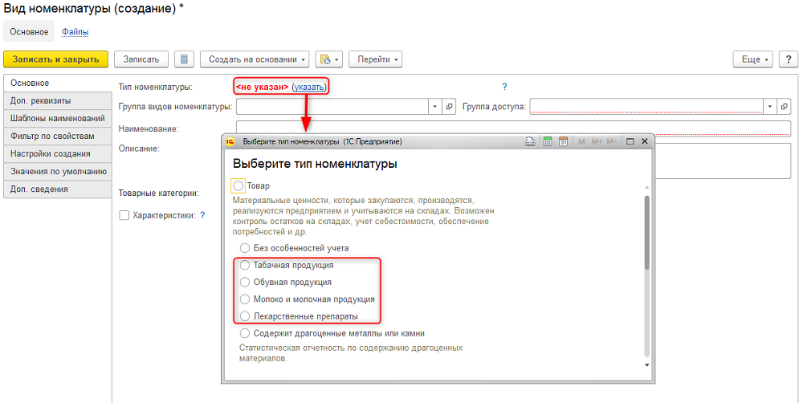The height and width of the screenshot is (403, 803).
Task: Open the link-copy icon in dialog title bar
Action: pyautogui.click(x=531, y=142)
